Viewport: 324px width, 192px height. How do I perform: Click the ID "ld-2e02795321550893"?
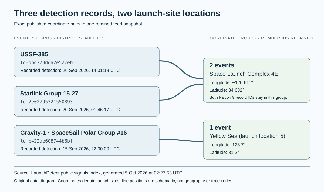tap(46, 102)
